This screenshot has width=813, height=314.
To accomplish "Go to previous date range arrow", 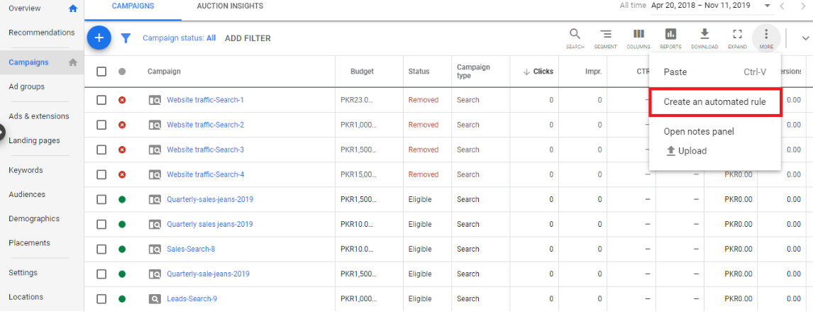I will click(x=782, y=6).
